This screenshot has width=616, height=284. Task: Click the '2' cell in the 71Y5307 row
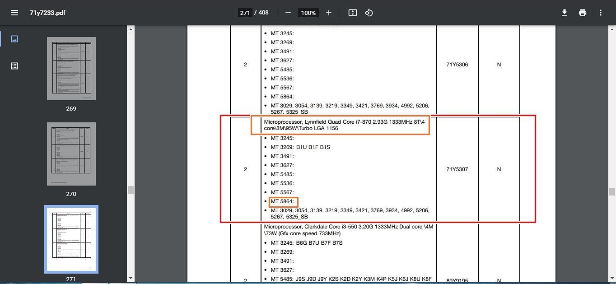click(x=245, y=169)
